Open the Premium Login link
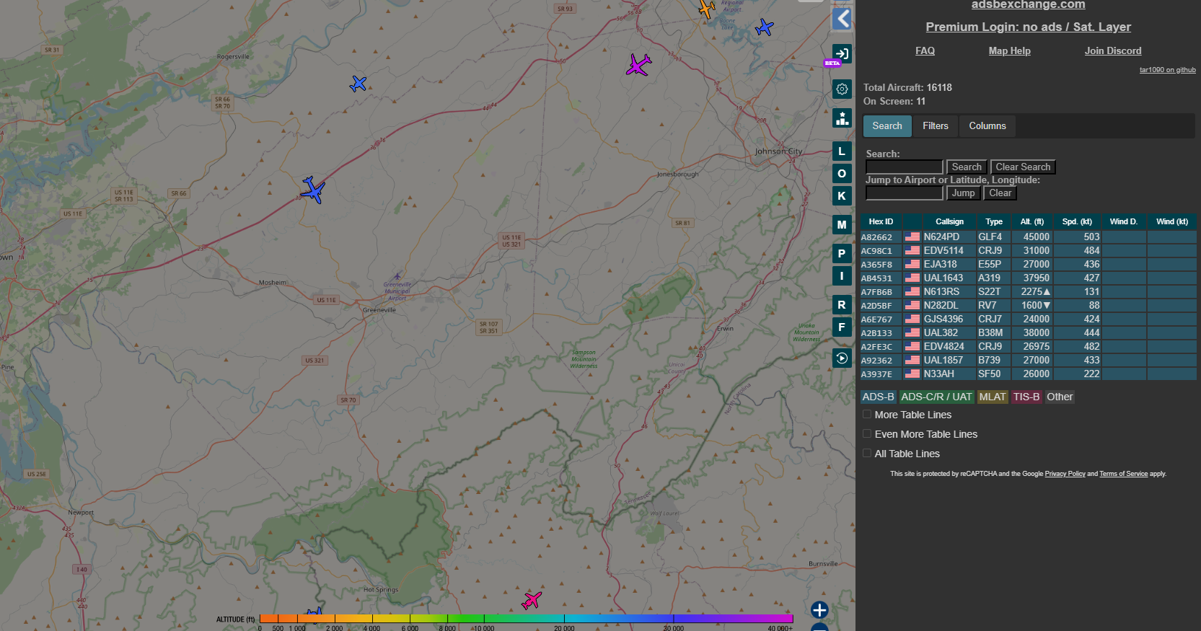Image resolution: width=1201 pixels, height=631 pixels. tap(1028, 27)
